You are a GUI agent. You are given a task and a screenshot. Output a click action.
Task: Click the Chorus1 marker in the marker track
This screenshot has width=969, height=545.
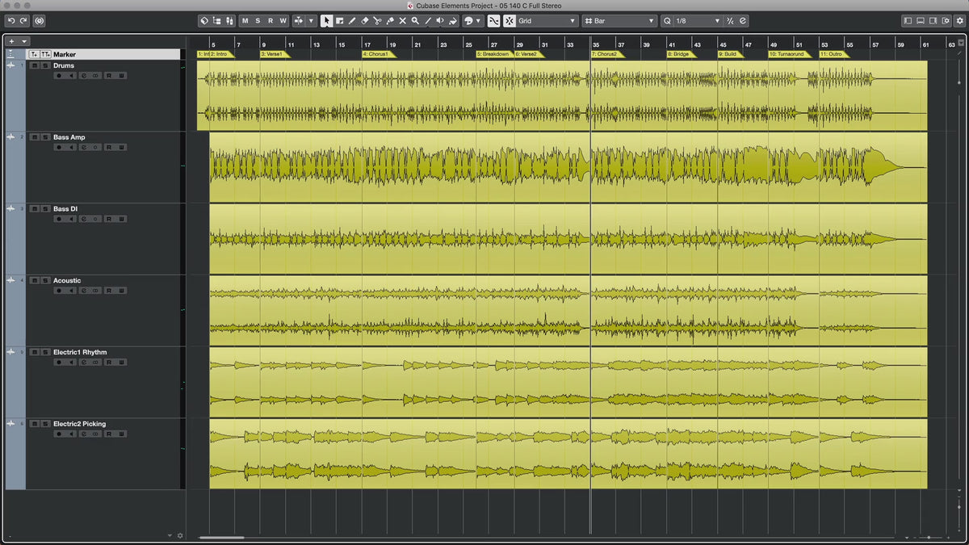click(376, 54)
